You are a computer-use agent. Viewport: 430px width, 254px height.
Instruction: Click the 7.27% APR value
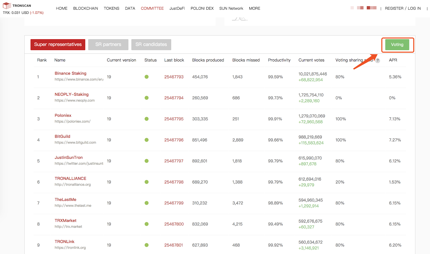tap(395, 140)
